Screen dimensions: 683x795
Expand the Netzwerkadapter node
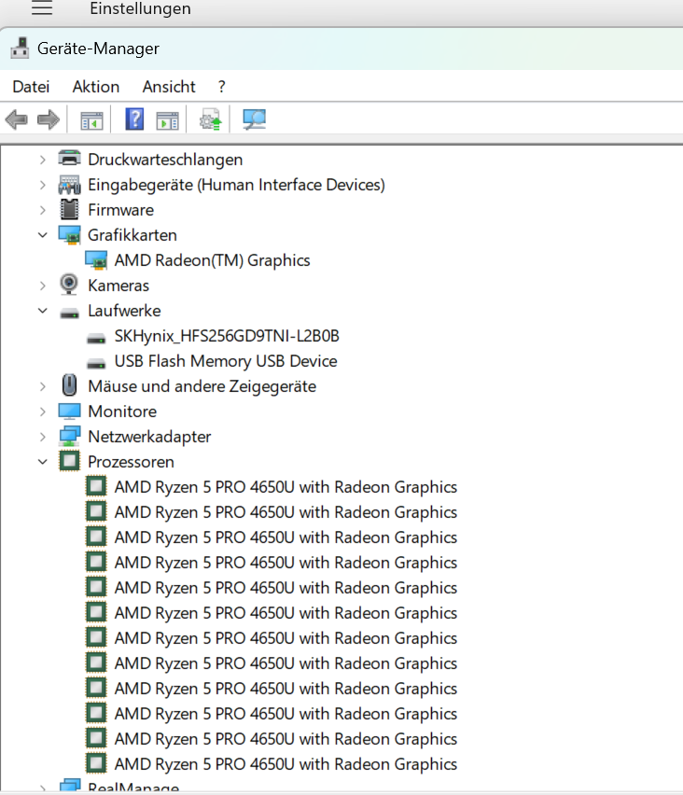pos(43,437)
